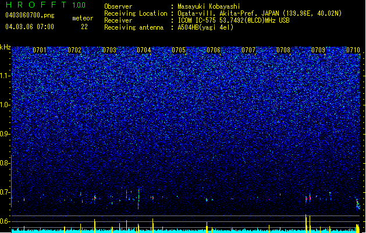Click the 0.6 kHz axis label
The image size is (366, 233).
click(5, 221)
